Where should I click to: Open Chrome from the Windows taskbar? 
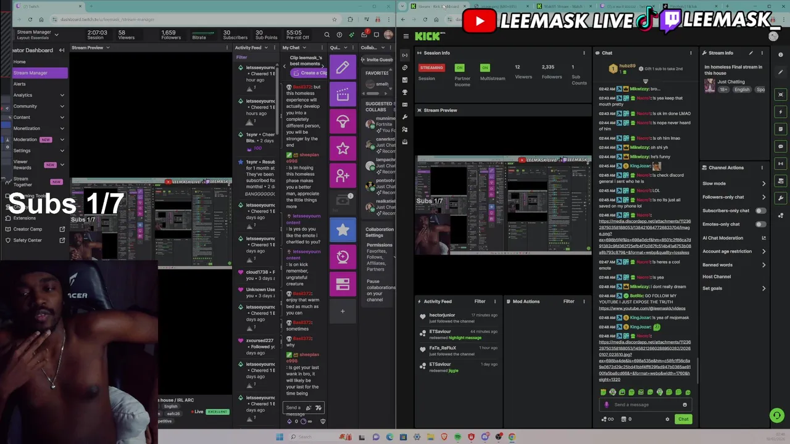tap(512, 437)
